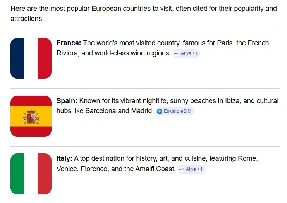Click the green stripe of the Italian flag

(x=17, y=174)
